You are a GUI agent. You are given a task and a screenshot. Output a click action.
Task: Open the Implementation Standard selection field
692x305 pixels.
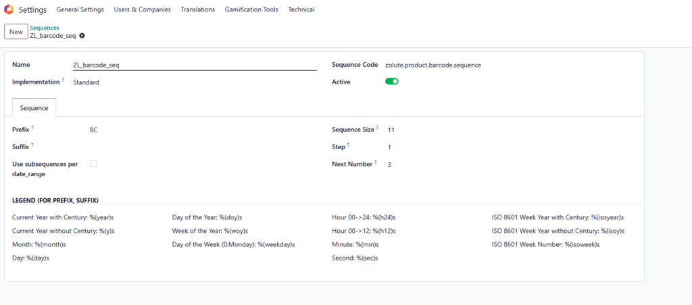pyautogui.click(x=195, y=82)
